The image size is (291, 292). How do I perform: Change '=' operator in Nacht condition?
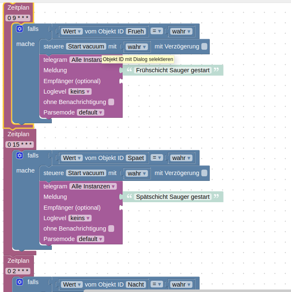[157, 284]
